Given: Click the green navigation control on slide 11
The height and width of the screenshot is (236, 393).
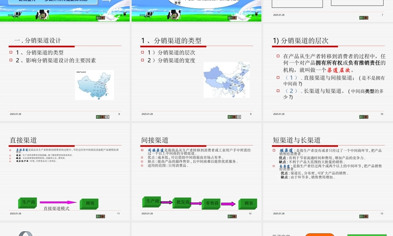Looking at the screenshot, I should [x=98, y=217].
